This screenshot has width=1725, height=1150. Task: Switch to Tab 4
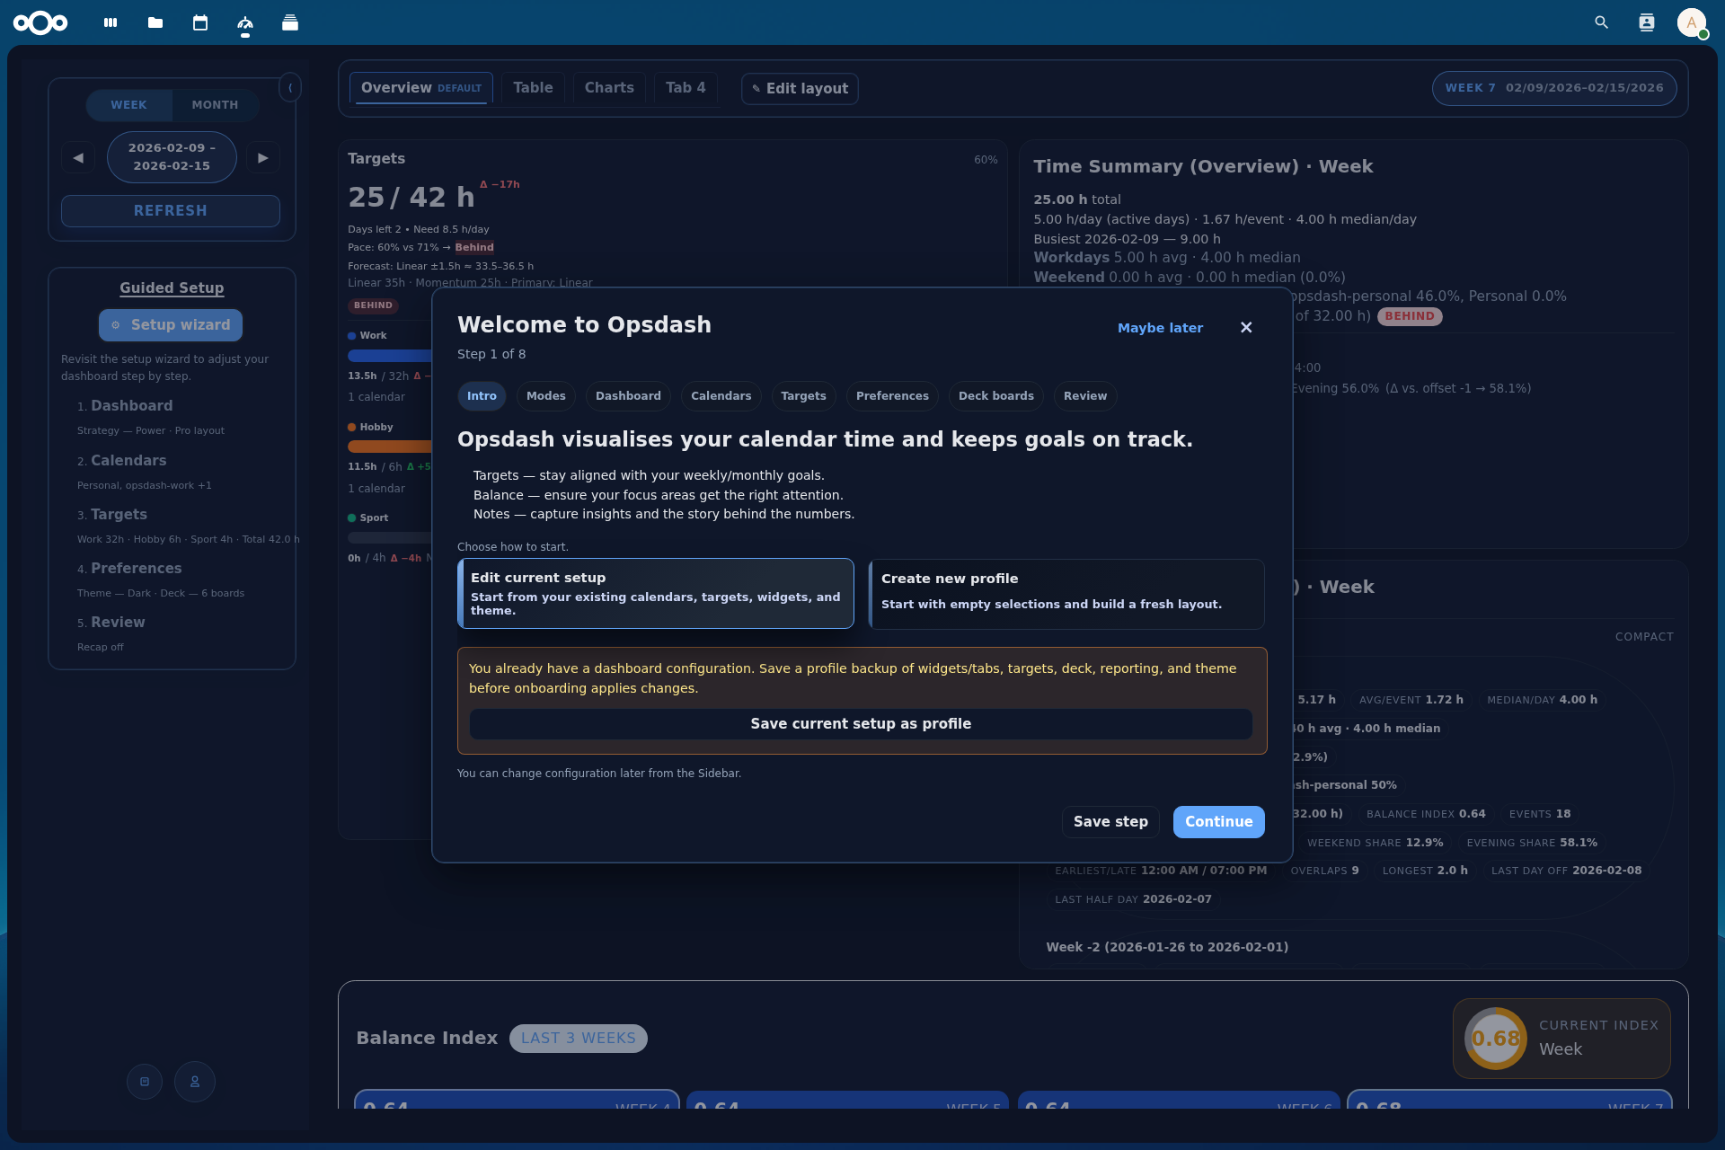(x=686, y=88)
